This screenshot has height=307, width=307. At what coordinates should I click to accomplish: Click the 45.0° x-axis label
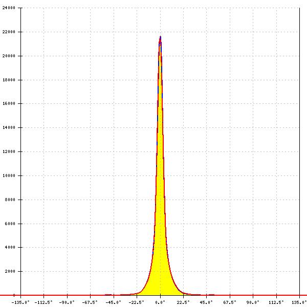pos(206,302)
